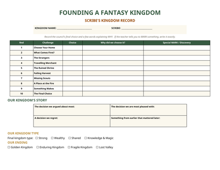Click the 'OUR ENDING' heading
This screenshot has height=170, width=220.
pos(18,143)
